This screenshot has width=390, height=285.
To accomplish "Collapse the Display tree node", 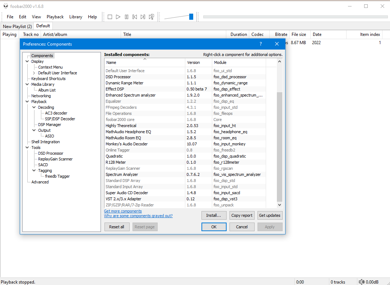I will pos(27,61).
